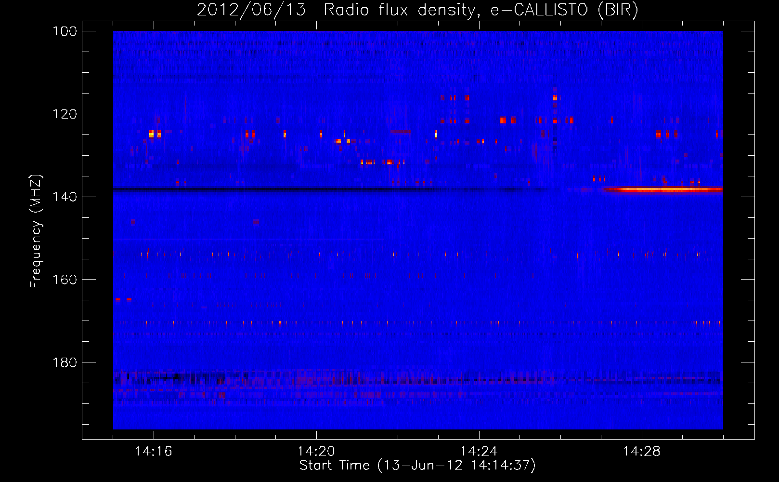Click the bright red emission band near 138 MHz
This screenshot has width=779, height=482.
662,190
